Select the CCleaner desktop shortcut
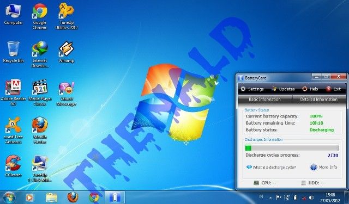 (x=13, y=166)
